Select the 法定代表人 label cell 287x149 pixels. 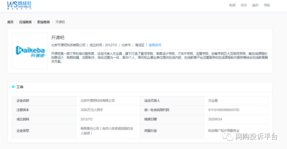(172, 101)
